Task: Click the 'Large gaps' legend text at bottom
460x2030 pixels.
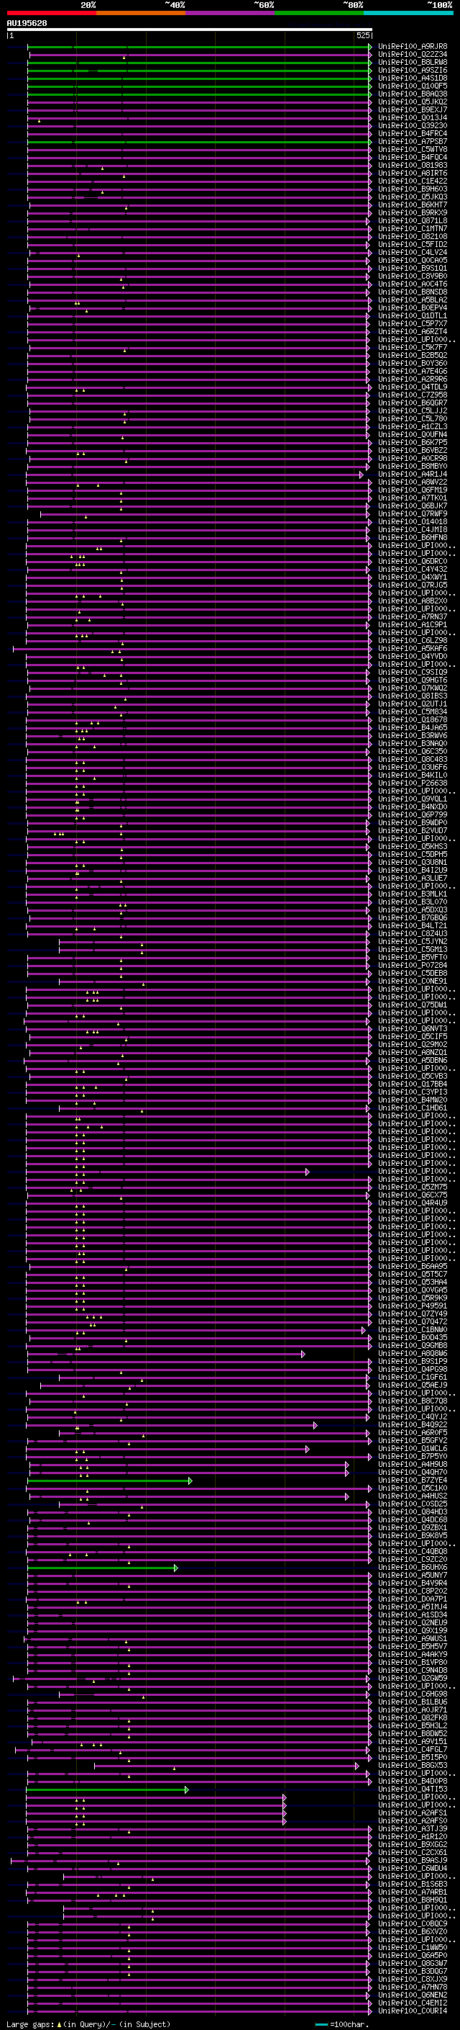Action: (31, 2024)
